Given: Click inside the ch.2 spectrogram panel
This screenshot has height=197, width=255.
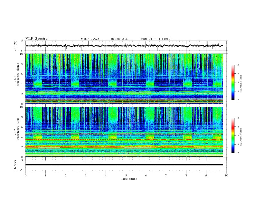Looking at the screenshot, I should coord(124,132).
